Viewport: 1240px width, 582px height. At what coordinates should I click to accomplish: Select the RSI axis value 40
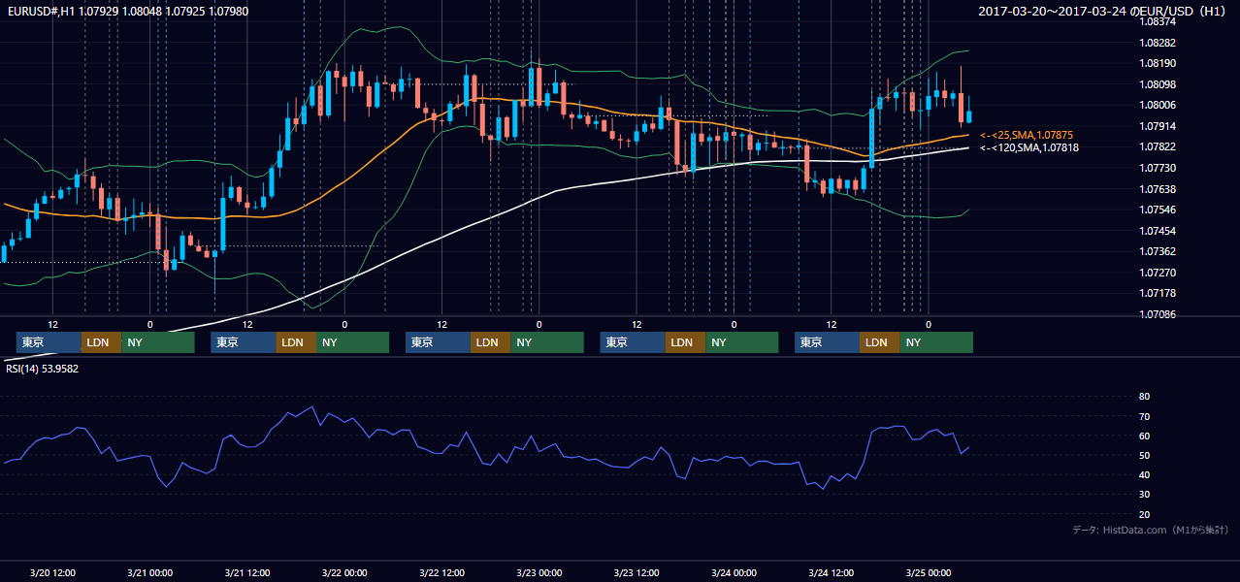pos(1145,474)
